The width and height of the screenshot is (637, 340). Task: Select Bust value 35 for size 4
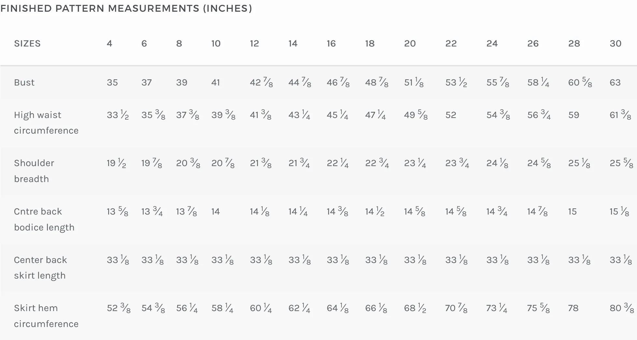pos(112,83)
